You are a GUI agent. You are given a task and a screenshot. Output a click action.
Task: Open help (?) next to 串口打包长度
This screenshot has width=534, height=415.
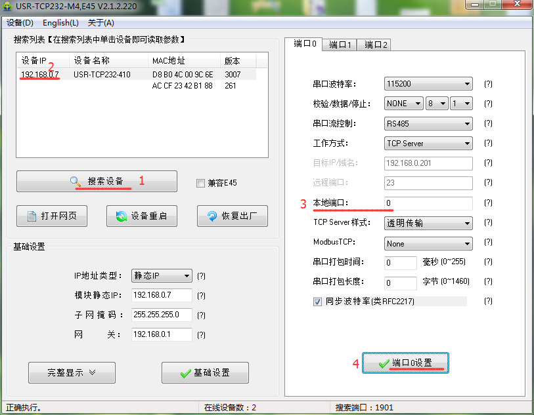(488, 281)
